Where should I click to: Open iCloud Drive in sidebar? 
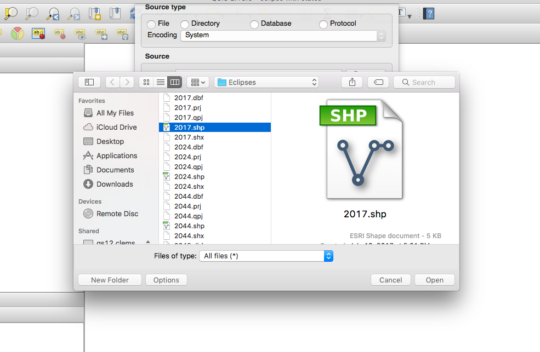pos(116,127)
